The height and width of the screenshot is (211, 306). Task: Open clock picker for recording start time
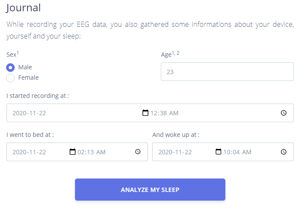283,113
